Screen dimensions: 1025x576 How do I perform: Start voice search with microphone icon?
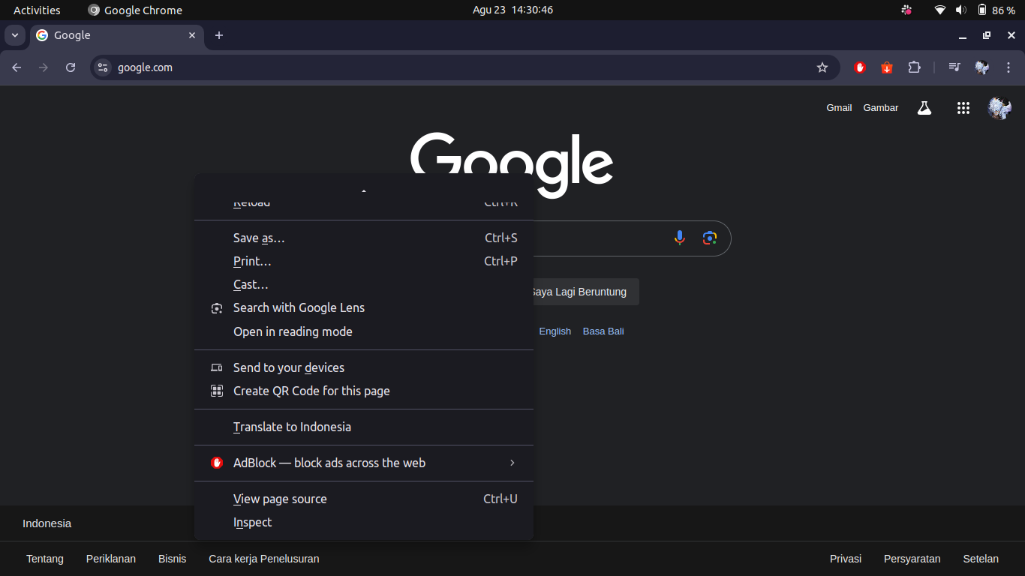[680, 238]
